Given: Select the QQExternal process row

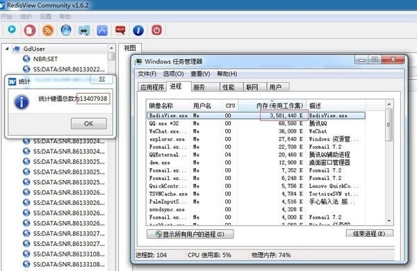Looking at the screenshot, I should [256, 155].
